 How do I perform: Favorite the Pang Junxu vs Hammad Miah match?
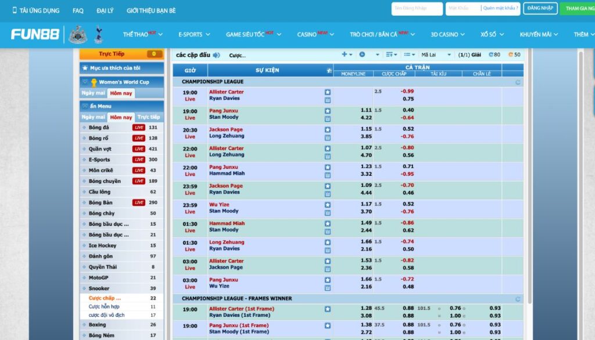pos(328,167)
